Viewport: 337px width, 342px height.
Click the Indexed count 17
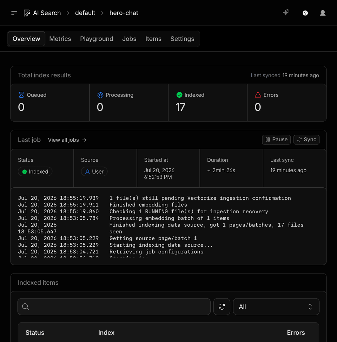point(180,107)
